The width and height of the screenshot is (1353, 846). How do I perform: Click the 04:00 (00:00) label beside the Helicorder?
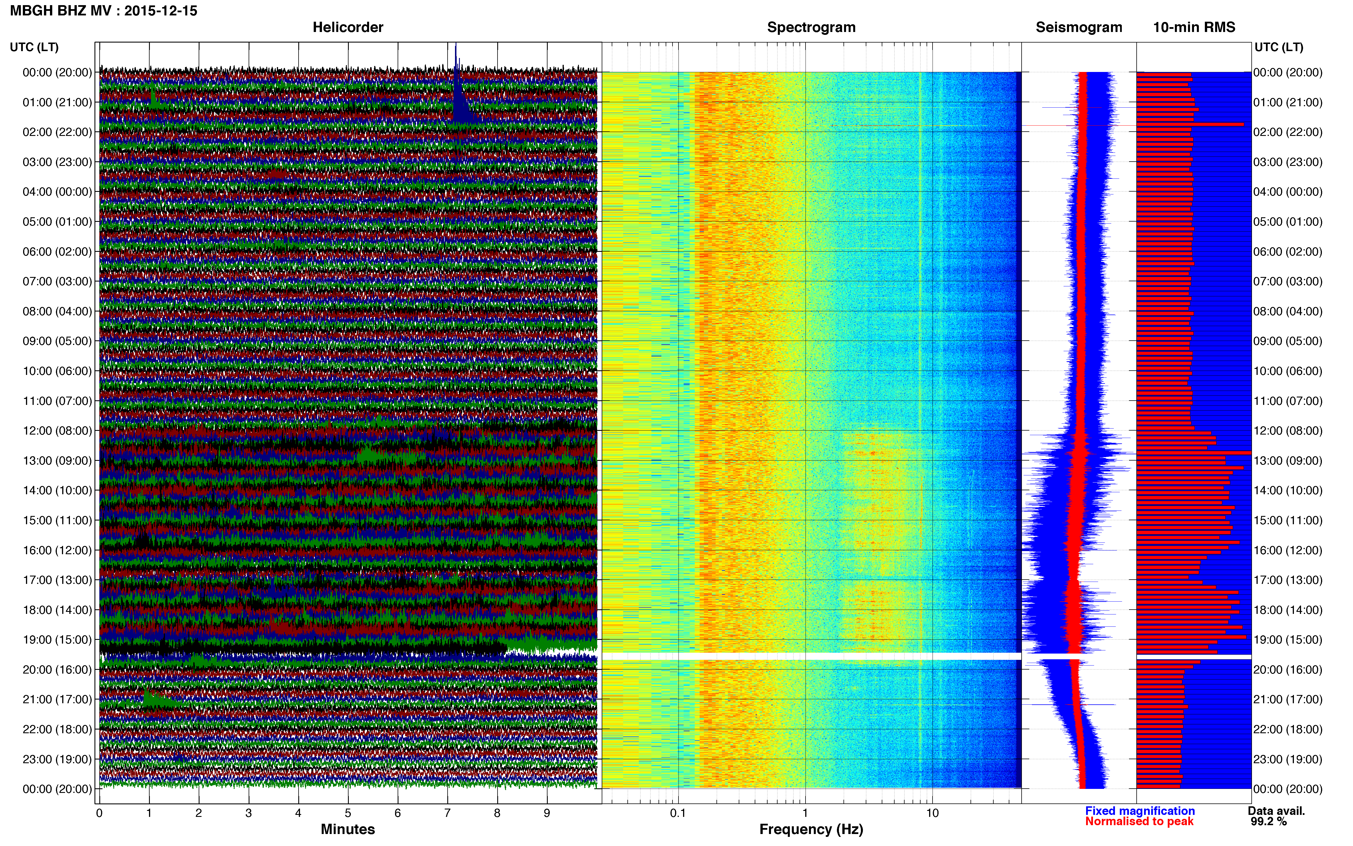[x=57, y=192]
